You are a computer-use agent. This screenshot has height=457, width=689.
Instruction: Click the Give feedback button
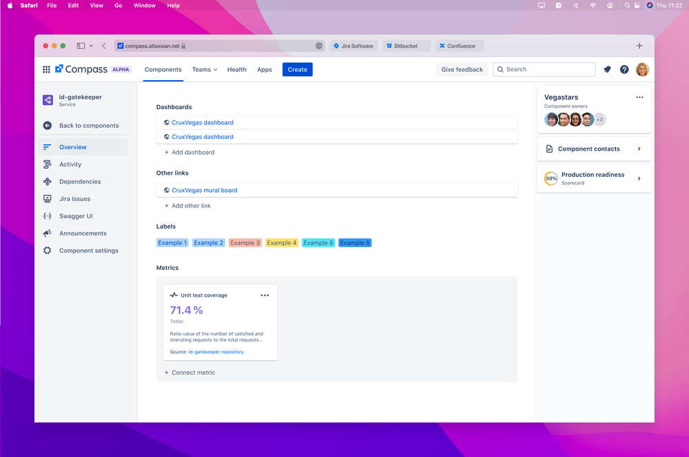coord(462,70)
